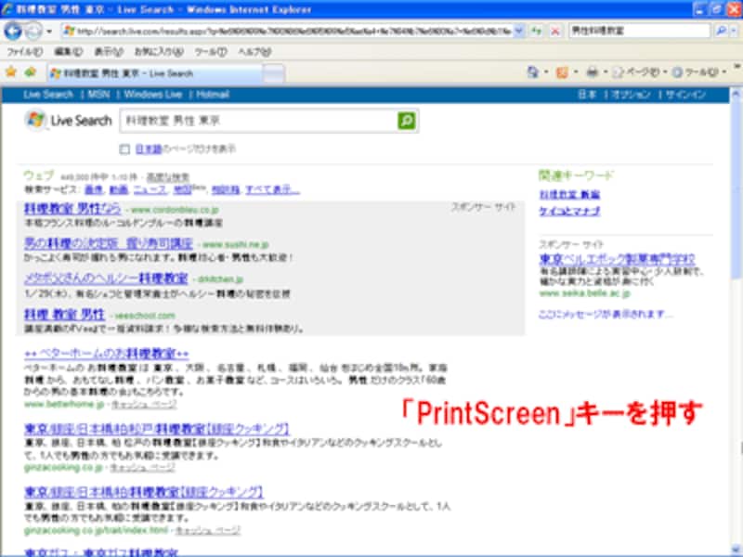Click the 地図 search service link
The height and width of the screenshot is (557, 743).
(182, 190)
